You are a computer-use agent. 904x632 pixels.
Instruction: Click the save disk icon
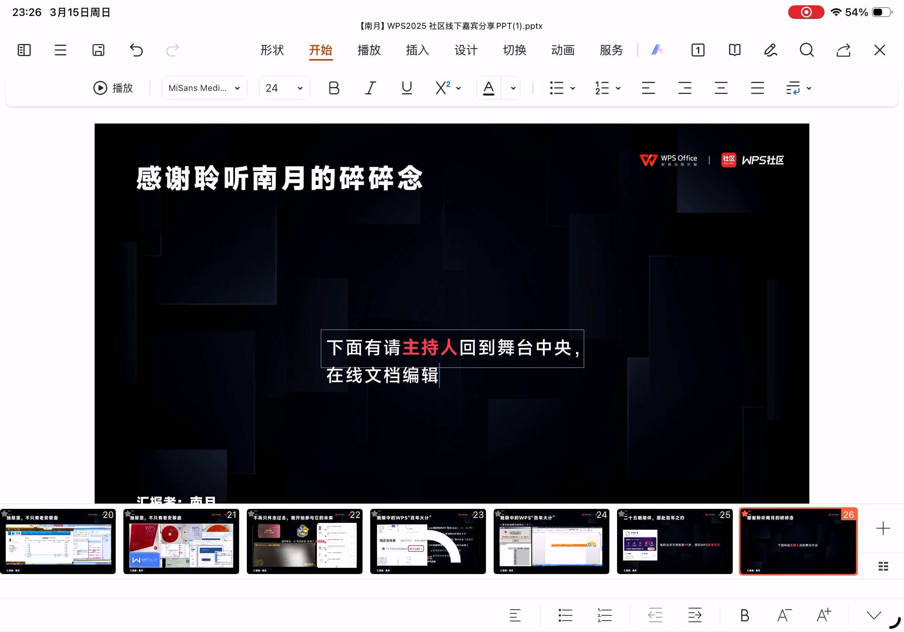[98, 50]
